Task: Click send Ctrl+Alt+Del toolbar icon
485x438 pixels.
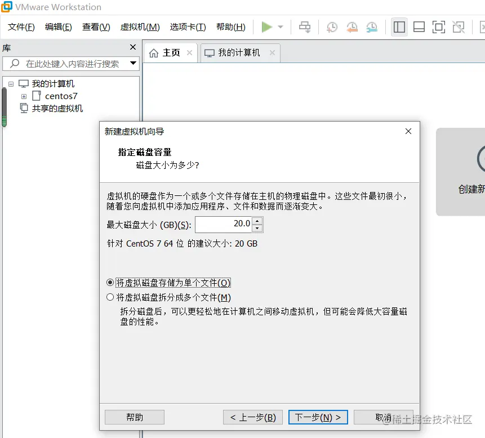Action: point(305,27)
